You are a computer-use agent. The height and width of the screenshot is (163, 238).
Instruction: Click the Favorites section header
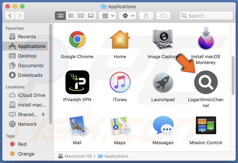pos(14,28)
